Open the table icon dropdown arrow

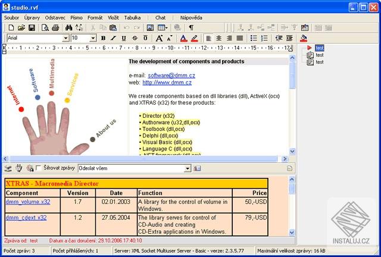pyautogui.click(x=167, y=28)
